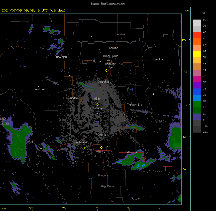Click the -100 tick on the horizontal axis
This screenshot has height=211, width=216.
click(31, 207)
